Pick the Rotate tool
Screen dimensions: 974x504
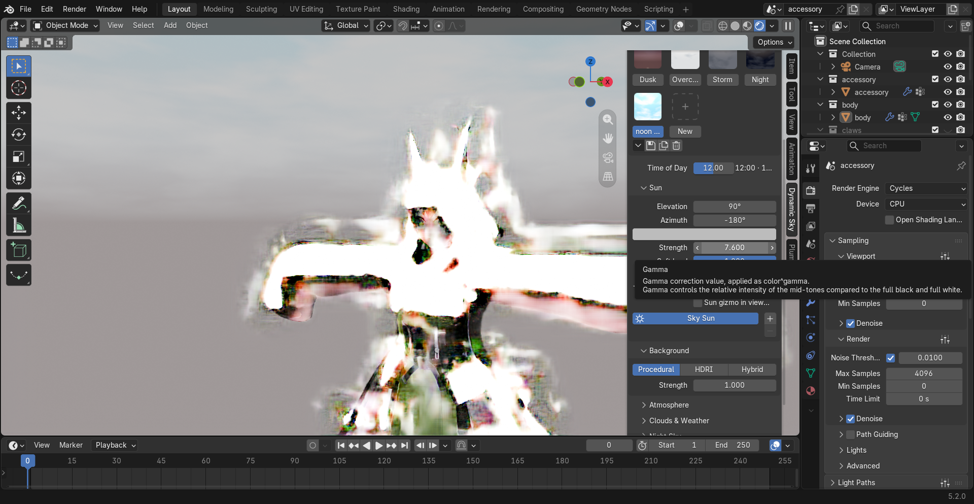[x=19, y=135]
